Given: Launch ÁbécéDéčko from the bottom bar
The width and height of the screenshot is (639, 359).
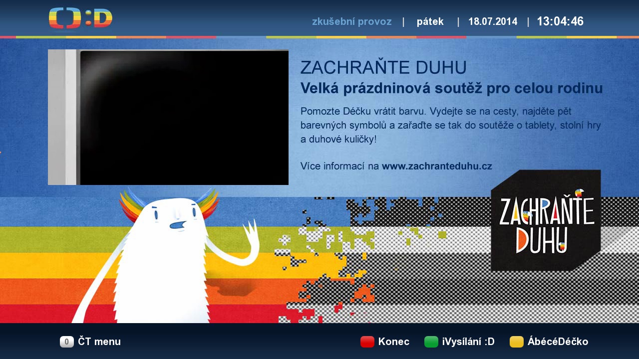Looking at the screenshot, I should (x=558, y=342).
